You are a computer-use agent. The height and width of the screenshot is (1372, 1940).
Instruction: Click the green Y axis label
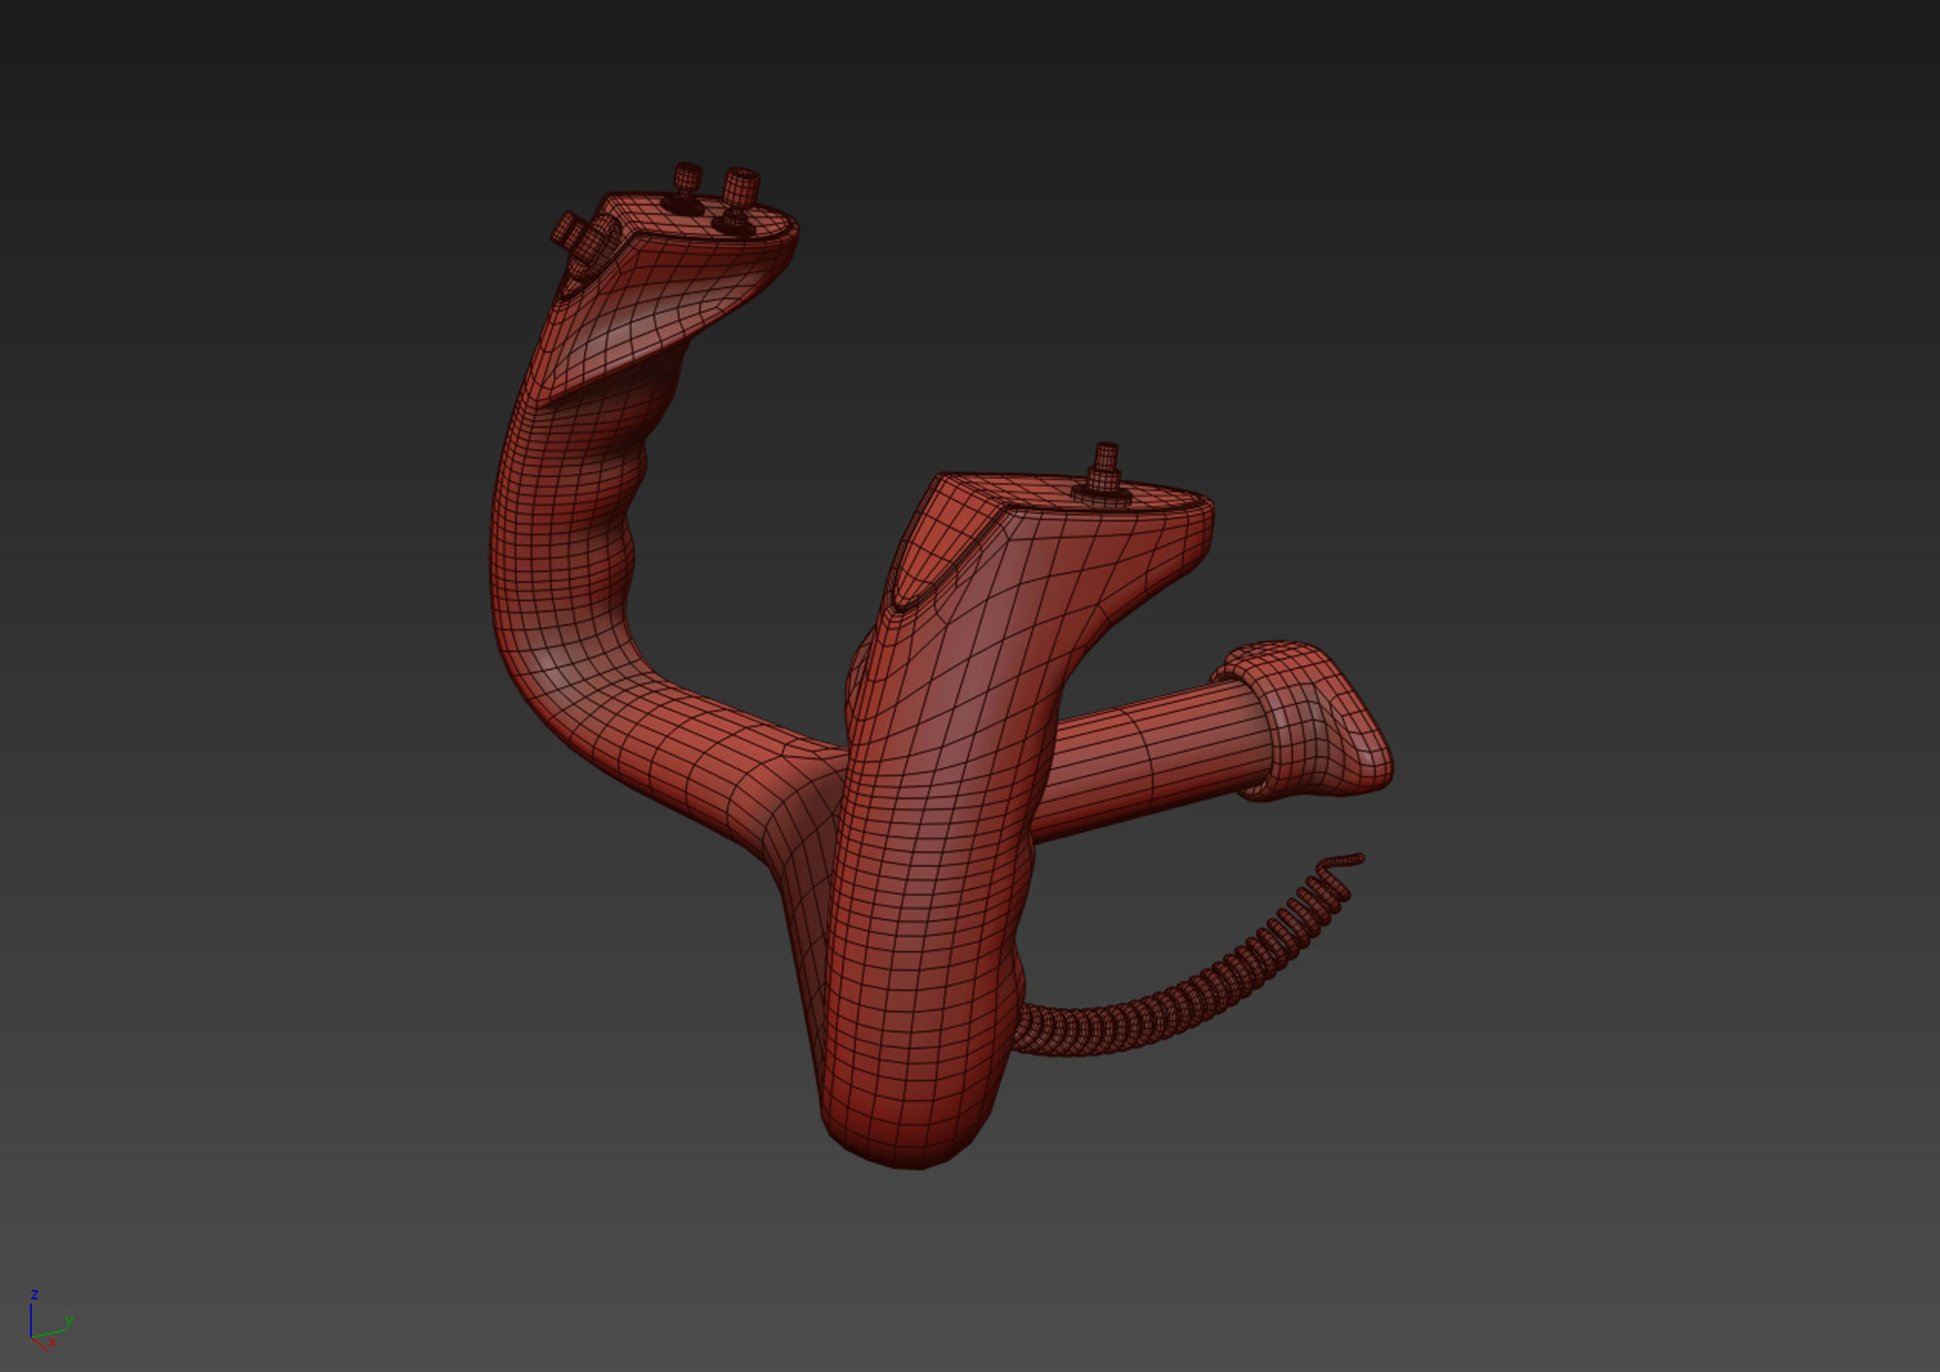pyautogui.click(x=69, y=1321)
